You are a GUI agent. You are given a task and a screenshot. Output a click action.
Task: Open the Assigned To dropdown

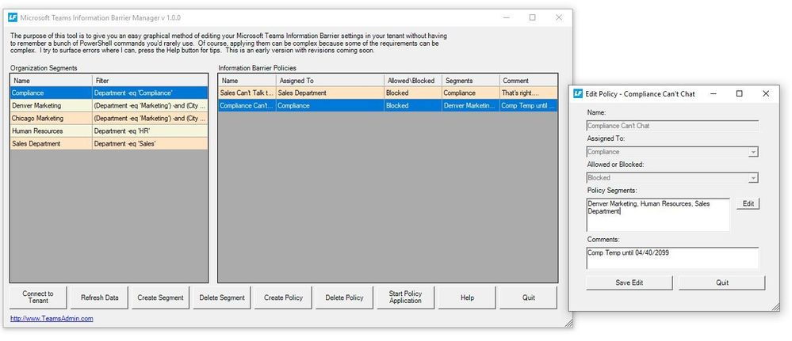(x=753, y=152)
